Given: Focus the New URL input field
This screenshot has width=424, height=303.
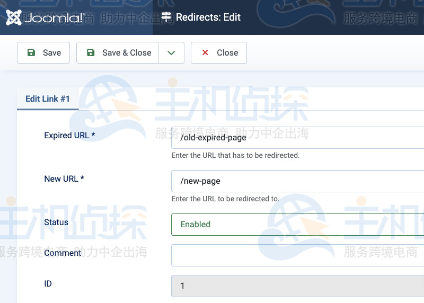Looking at the screenshot, I should tap(297, 181).
